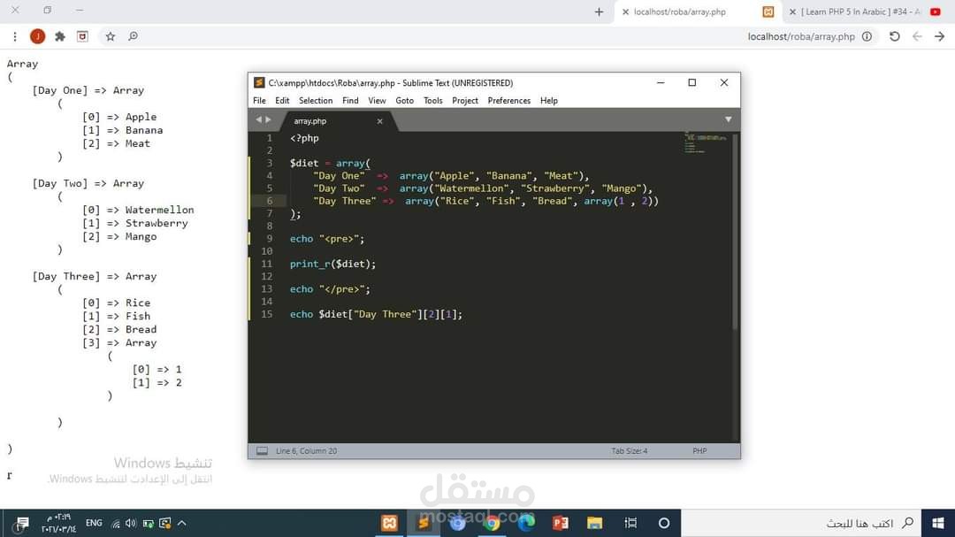Image resolution: width=955 pixels, height=537 pixels.
Task: Open the volume control in the tray
Action: pos(131,523)
